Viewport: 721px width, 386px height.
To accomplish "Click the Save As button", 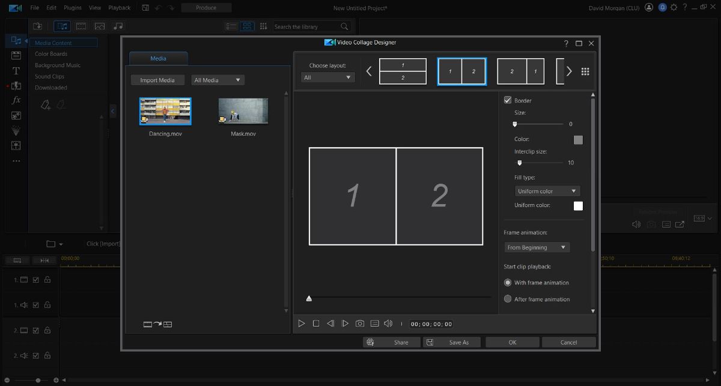I will 452,342.
